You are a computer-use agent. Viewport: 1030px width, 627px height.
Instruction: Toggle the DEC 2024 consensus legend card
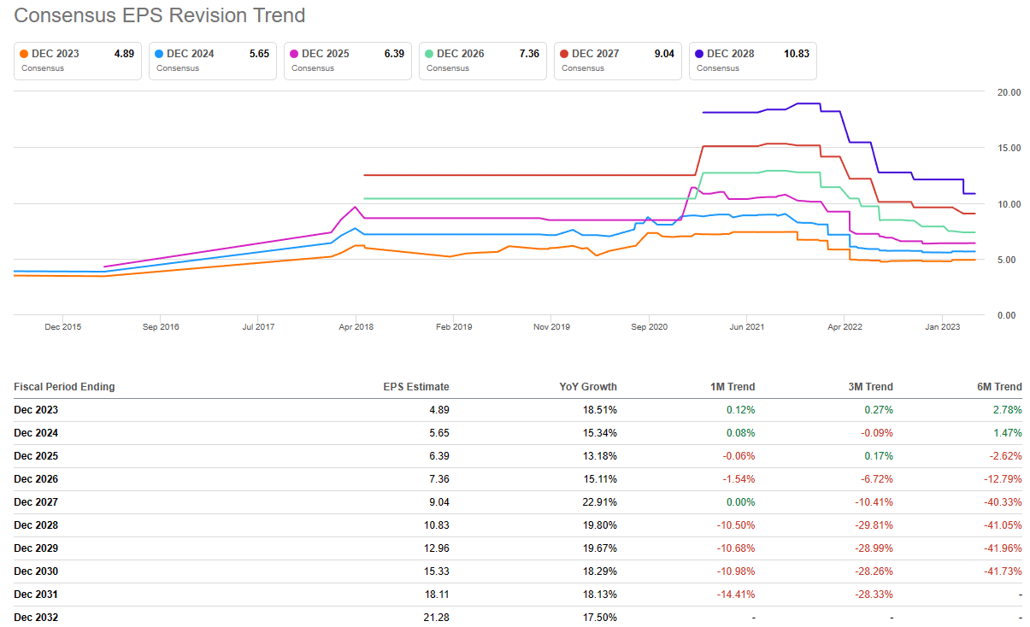(213, 61)
